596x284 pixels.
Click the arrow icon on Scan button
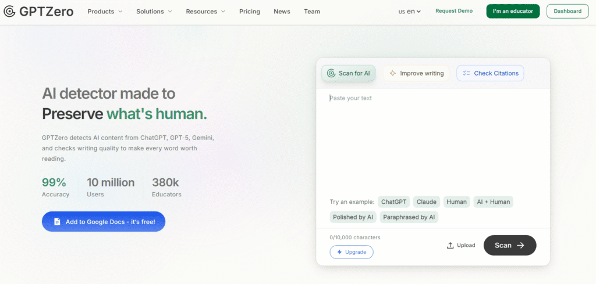point(520,245)
